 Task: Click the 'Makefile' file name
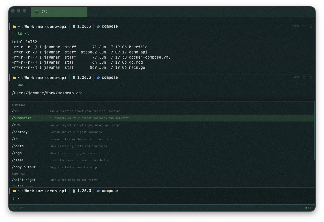click(x=138, y=47)
